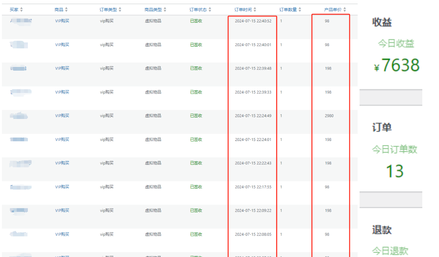The image size is (439, 257).
Task: Sort by 商品类型 using its sort arrows
Action: 165,10
